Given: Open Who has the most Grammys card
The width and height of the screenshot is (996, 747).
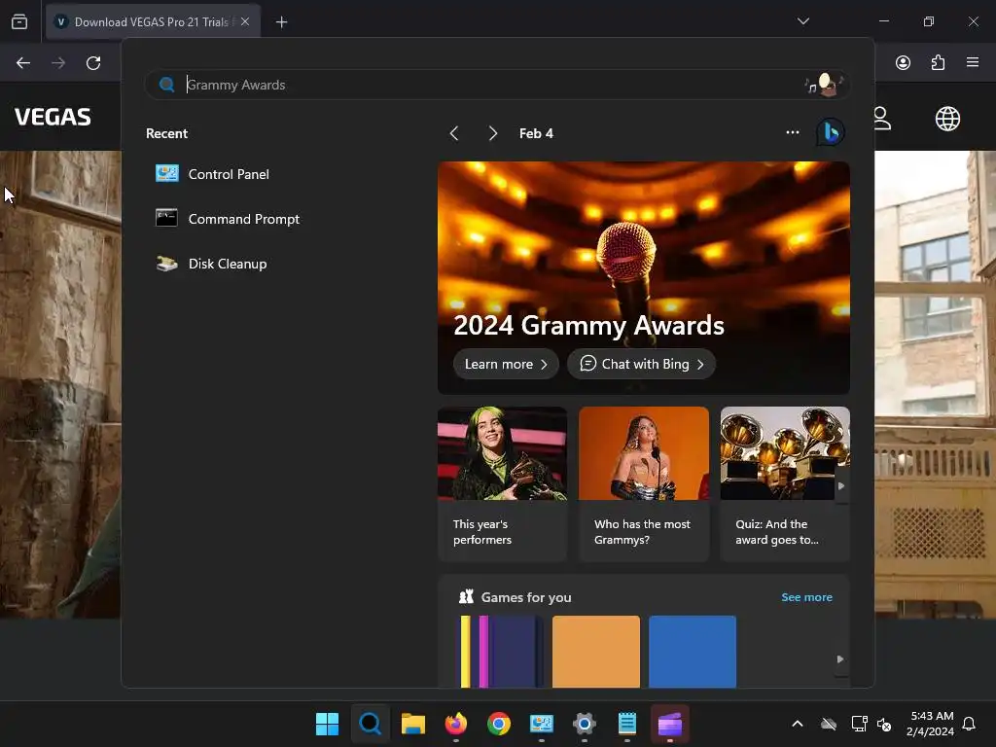Looking at the screenshot, I should pos(644,484).
